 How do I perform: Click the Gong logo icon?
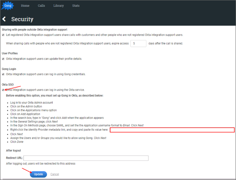8,6
